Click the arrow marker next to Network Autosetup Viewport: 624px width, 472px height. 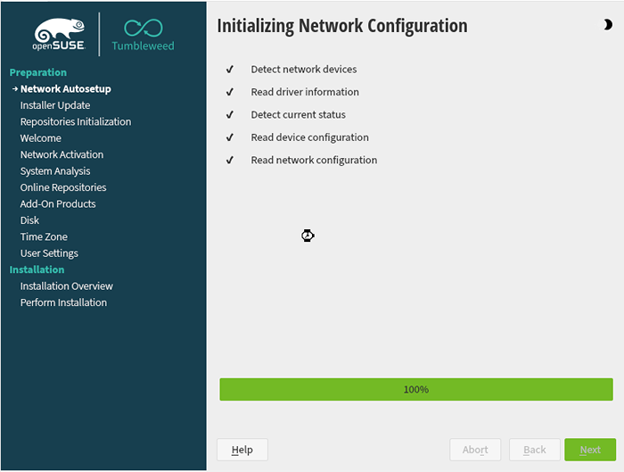[15, 89]
